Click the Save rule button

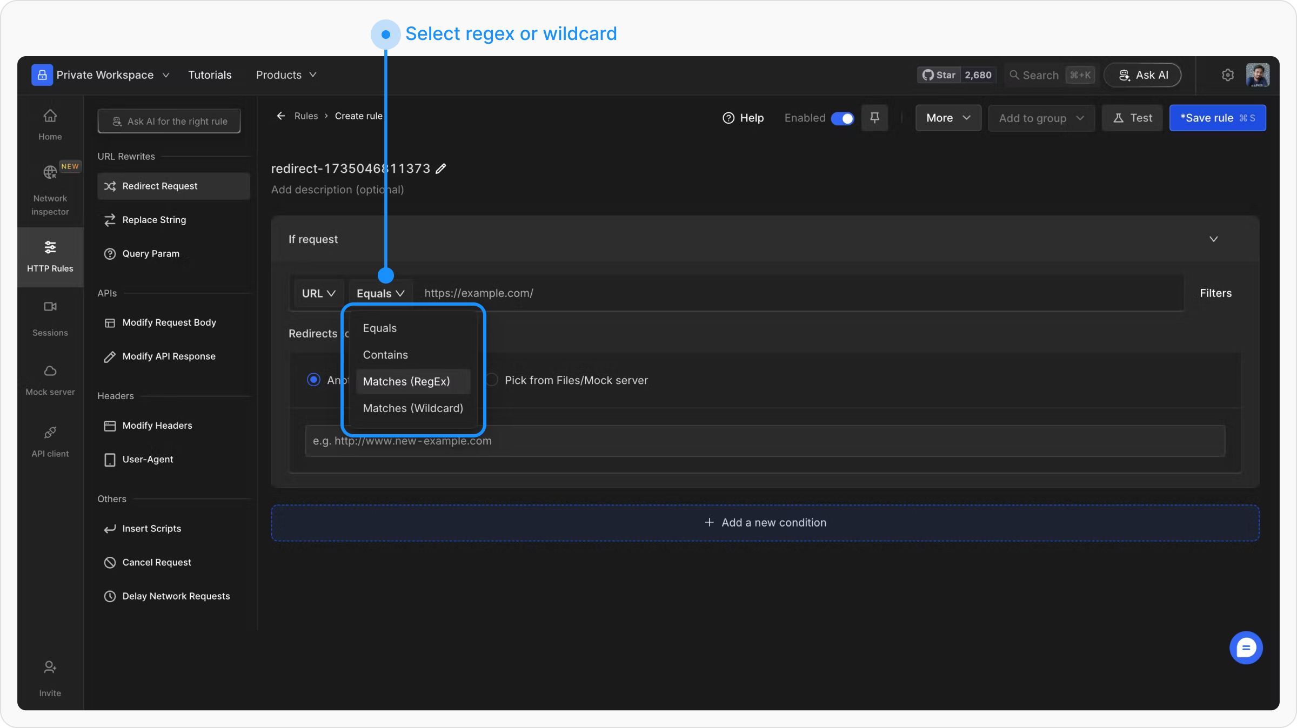(1217, 118)
